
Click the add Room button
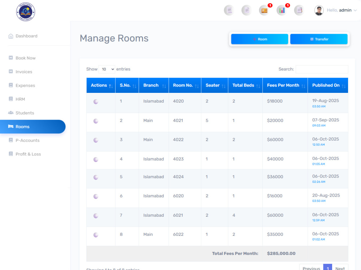pos(260,39)
